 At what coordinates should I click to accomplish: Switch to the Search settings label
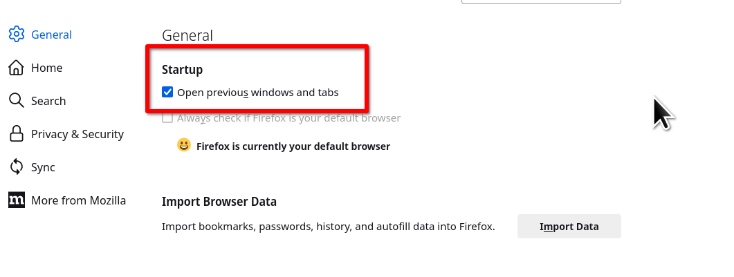(48, 101)
